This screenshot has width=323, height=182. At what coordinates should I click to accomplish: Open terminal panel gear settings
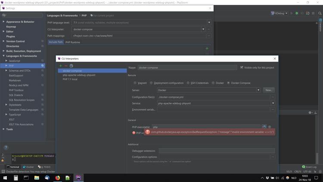pos(310,113)
